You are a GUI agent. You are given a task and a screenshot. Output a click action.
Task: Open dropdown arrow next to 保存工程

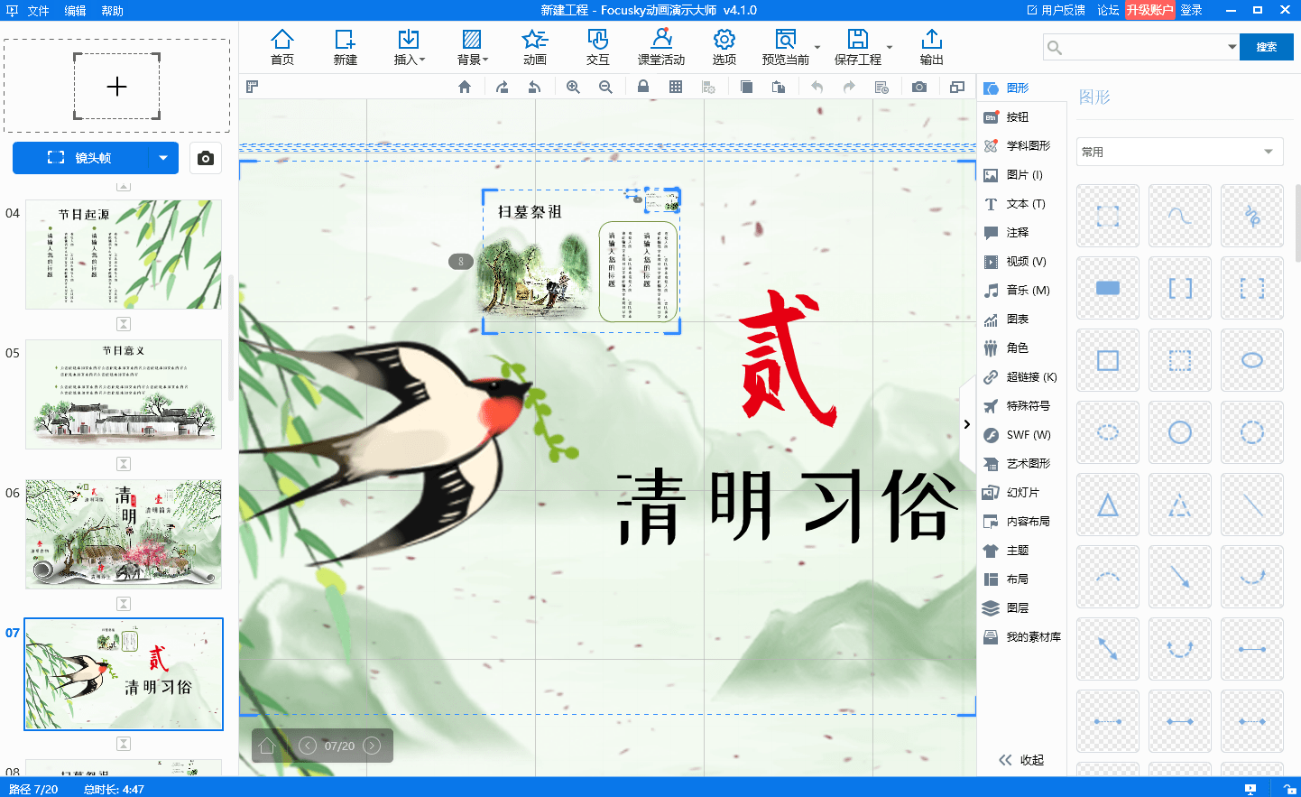(x=890, y=47)
